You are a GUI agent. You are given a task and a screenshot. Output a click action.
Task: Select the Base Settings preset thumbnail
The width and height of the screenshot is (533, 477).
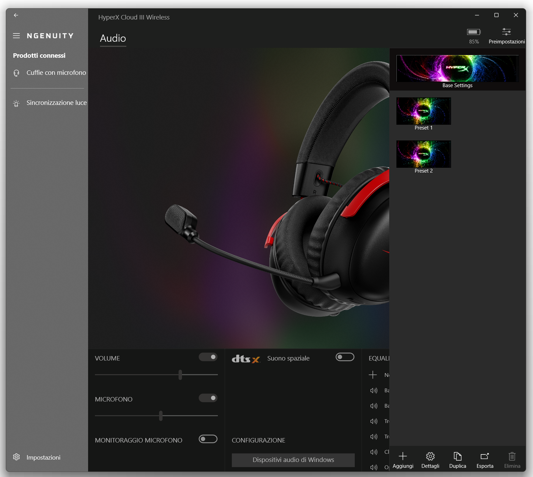tap(458, 69)
